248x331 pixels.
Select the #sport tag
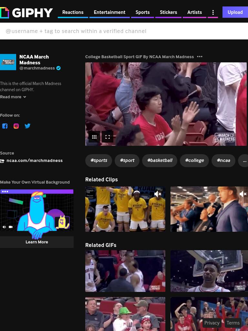click(127, 161)
